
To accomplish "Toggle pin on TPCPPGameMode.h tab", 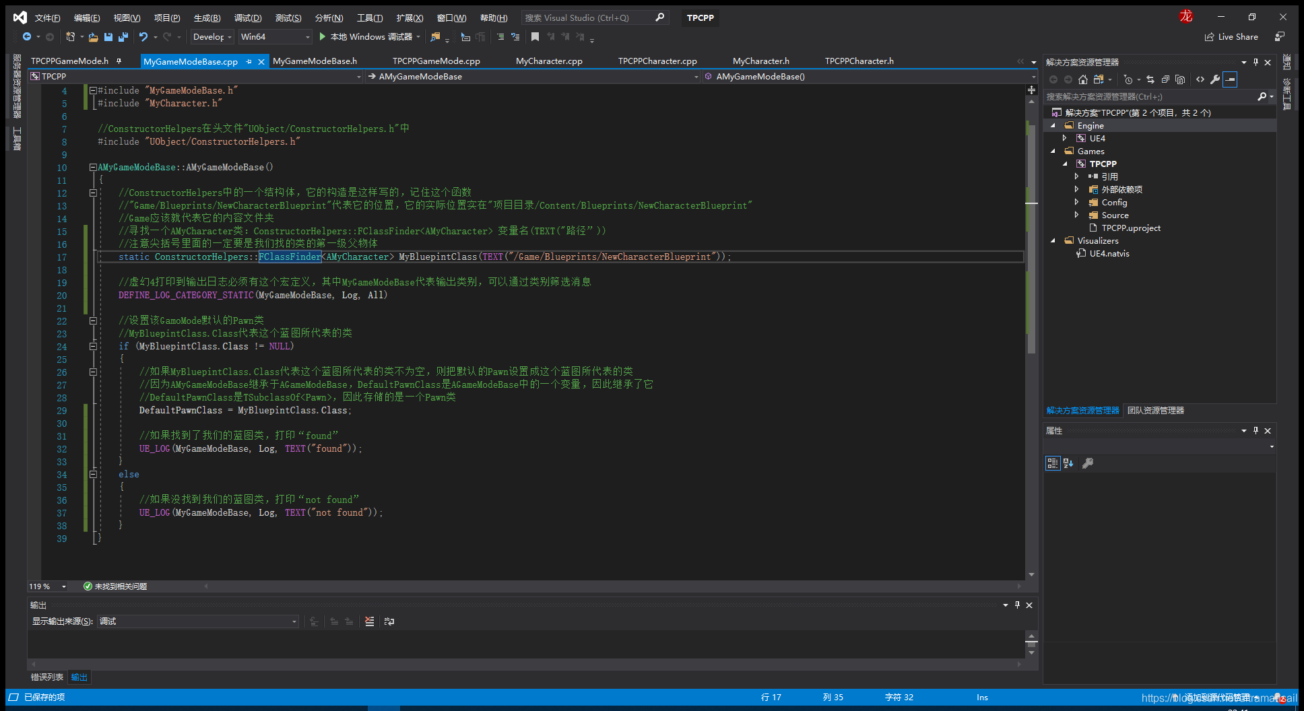I will coord(119,61).
